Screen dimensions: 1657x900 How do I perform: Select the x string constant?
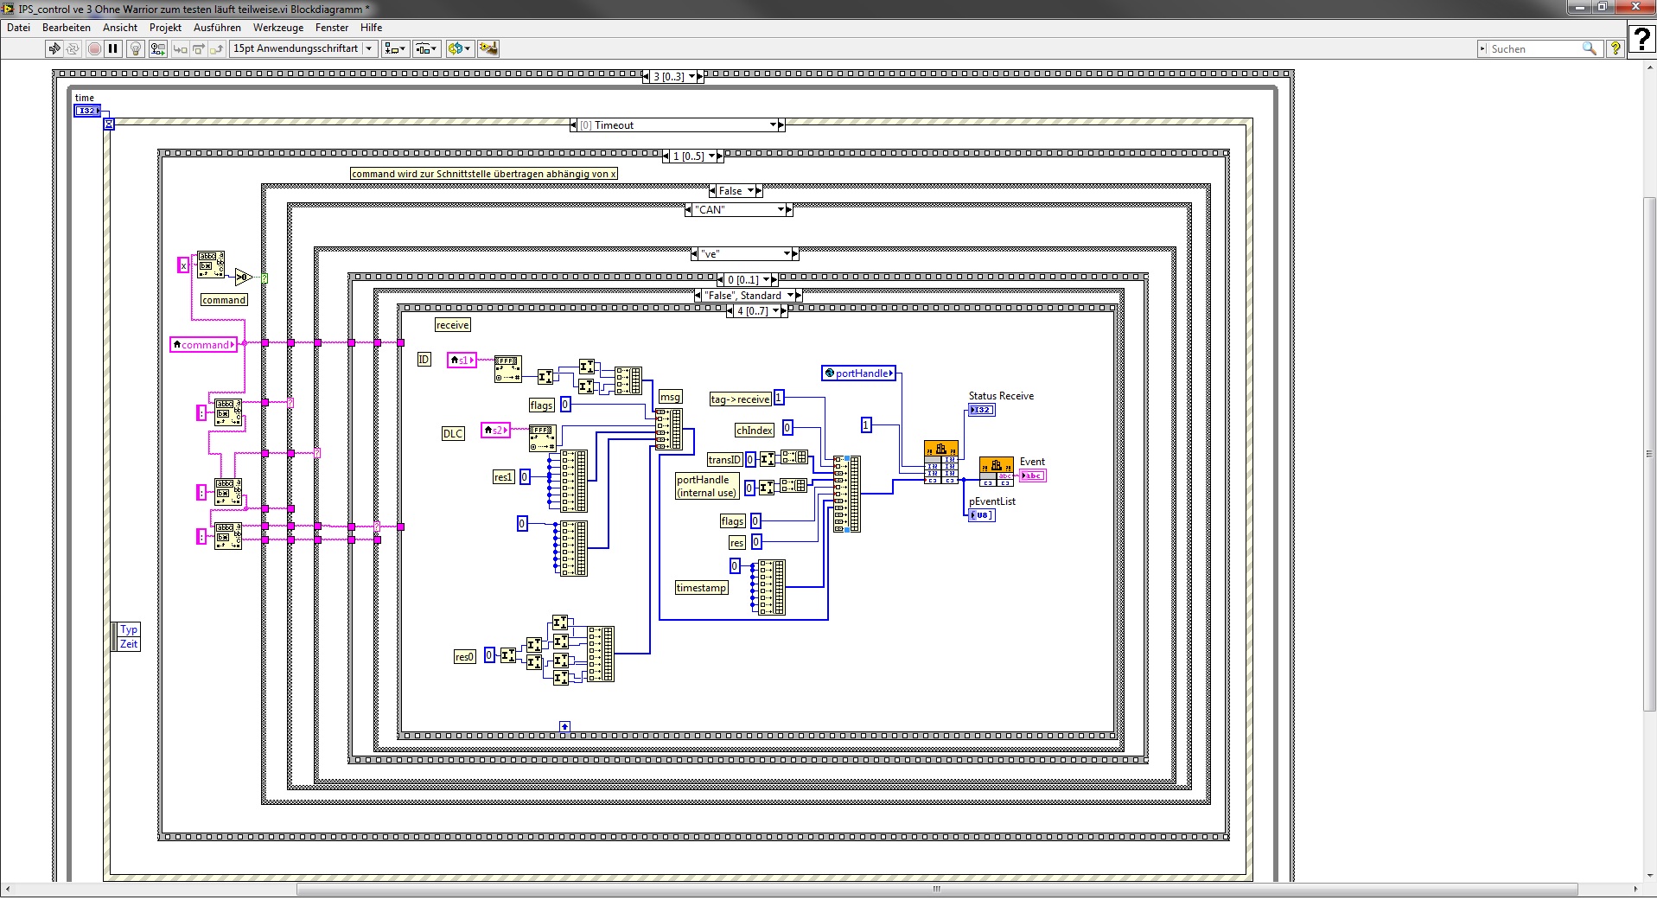click(x=183, y=266)
